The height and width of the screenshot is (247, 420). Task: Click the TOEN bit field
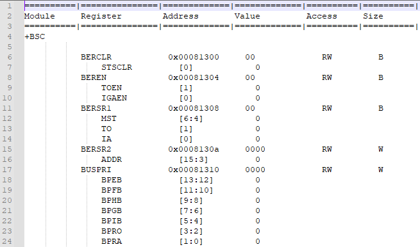click(112, 88)
